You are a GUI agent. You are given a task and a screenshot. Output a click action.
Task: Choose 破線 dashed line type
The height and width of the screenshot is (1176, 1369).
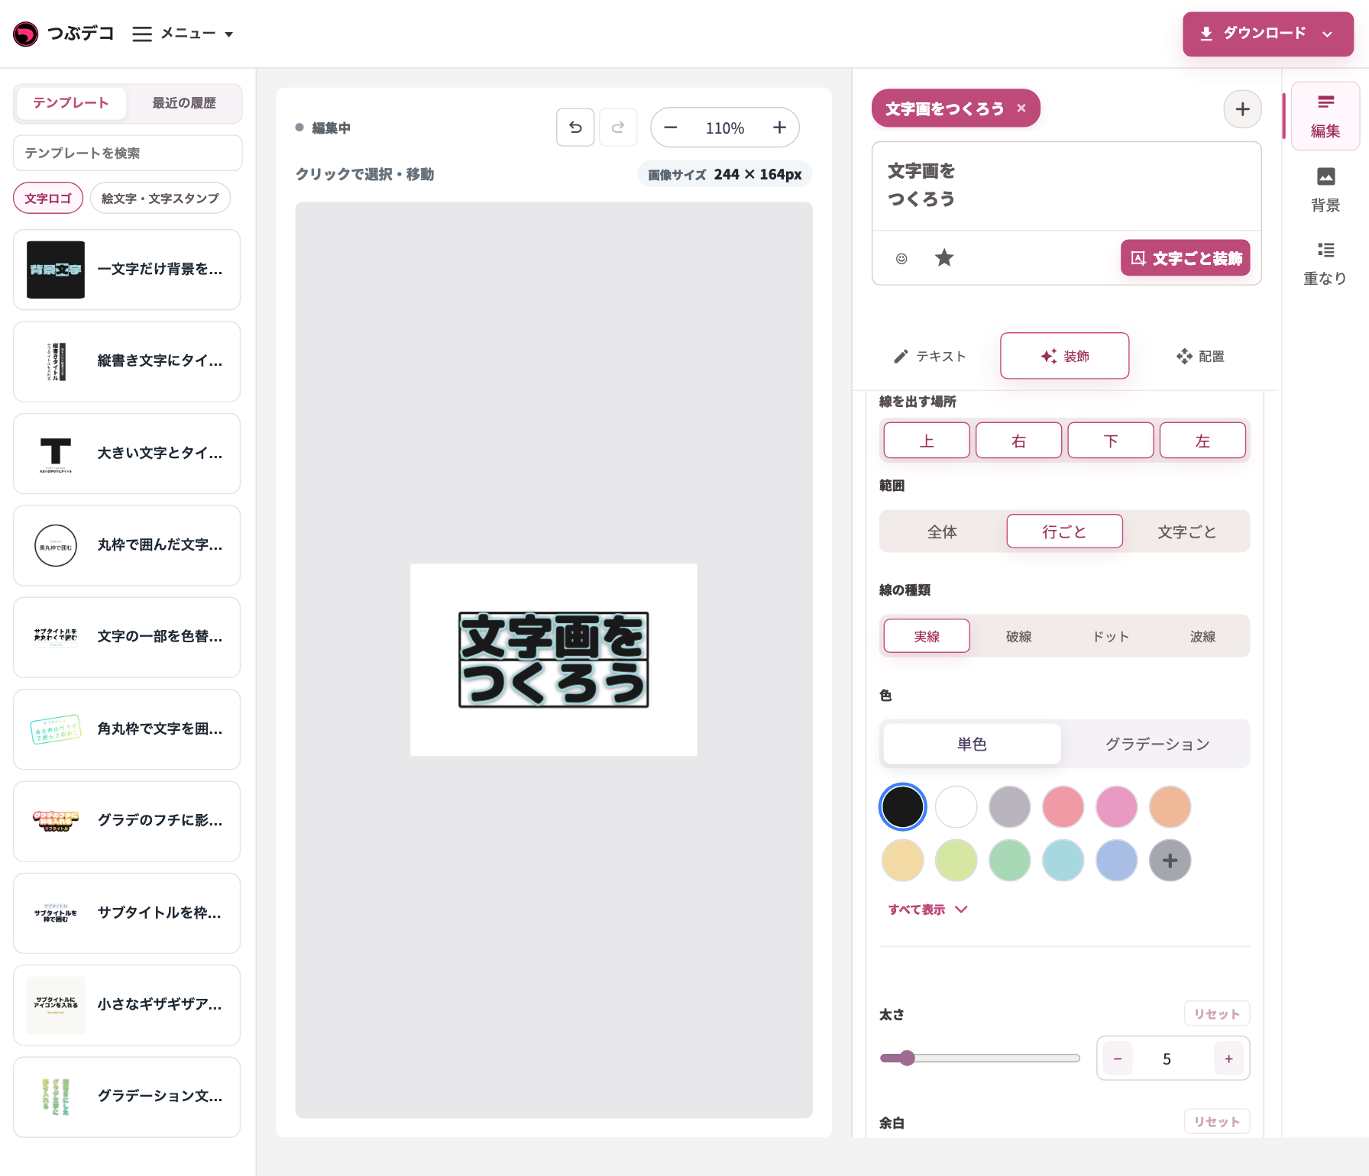(x=1018, y=636)
